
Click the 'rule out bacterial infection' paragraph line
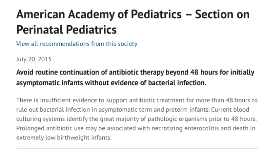(132, 110)
